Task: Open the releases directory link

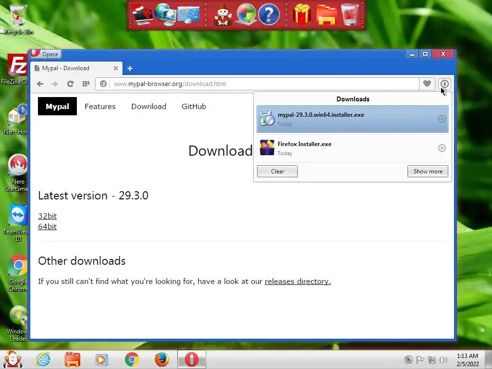Action: (x=298, y=281)
